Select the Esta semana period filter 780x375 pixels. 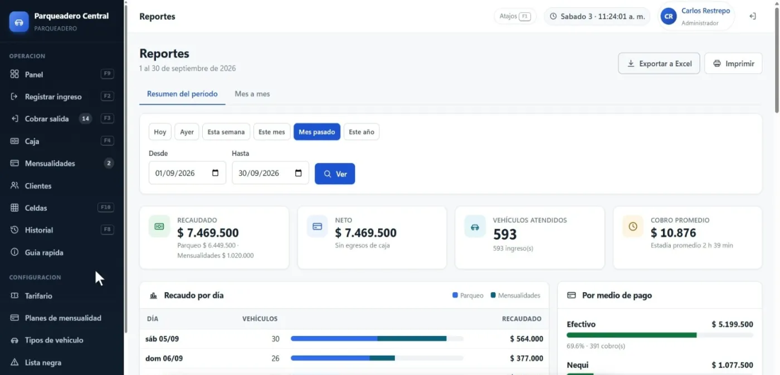226,132
